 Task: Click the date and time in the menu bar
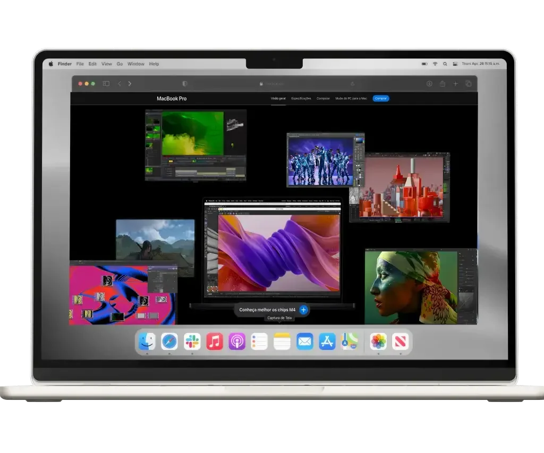click(480, 64)
